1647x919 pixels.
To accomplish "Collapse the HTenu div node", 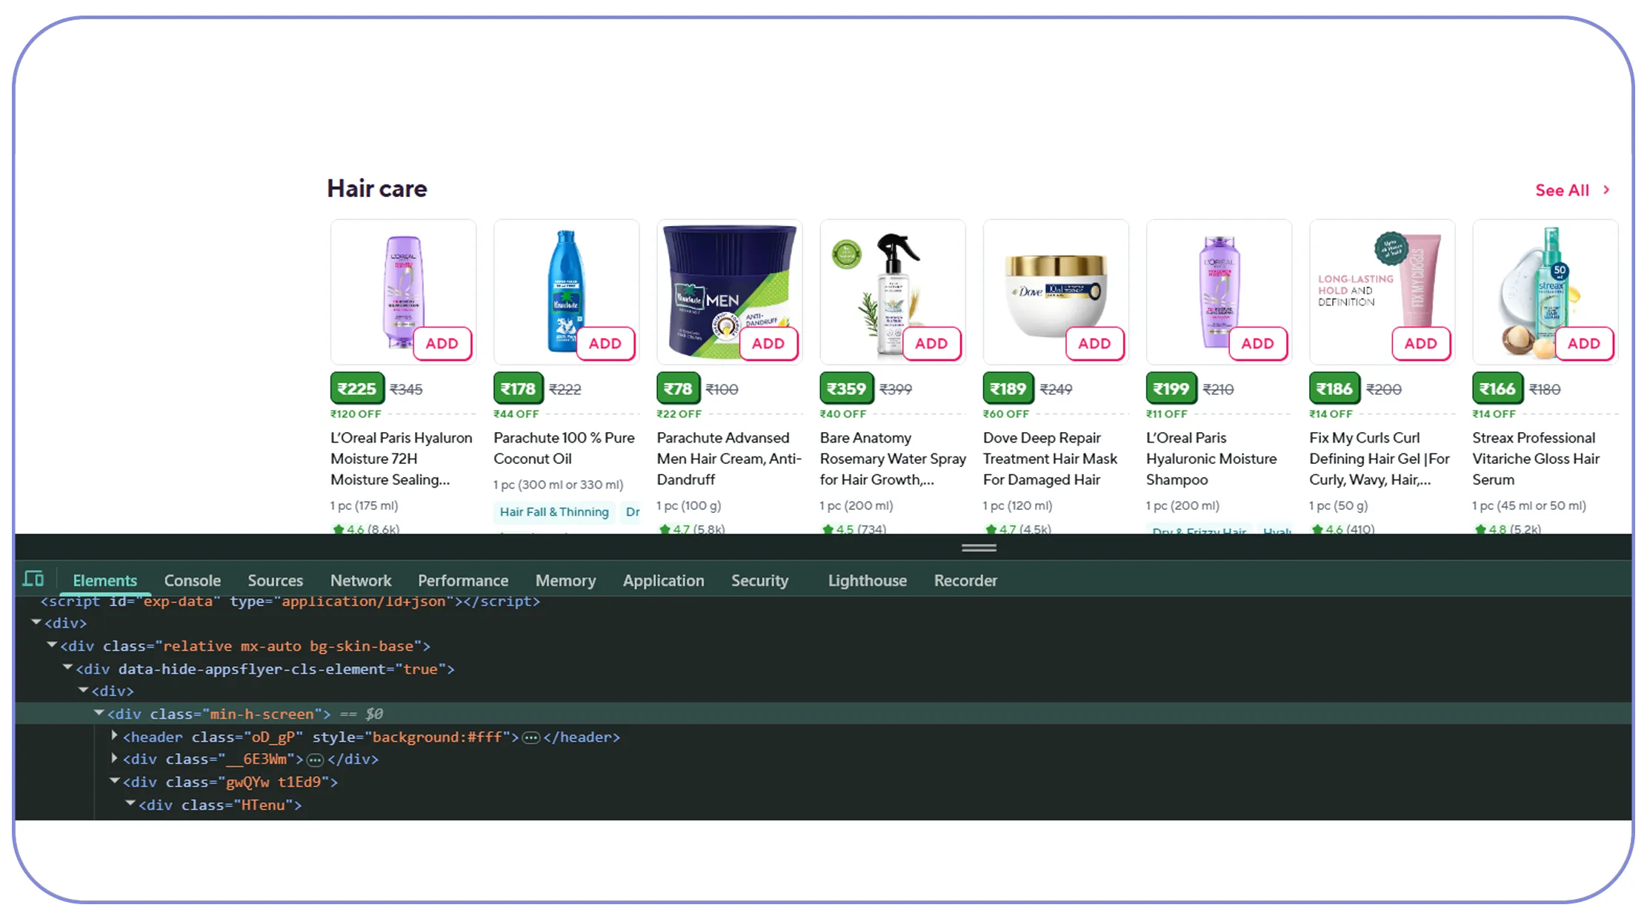I will pos(130,803).
